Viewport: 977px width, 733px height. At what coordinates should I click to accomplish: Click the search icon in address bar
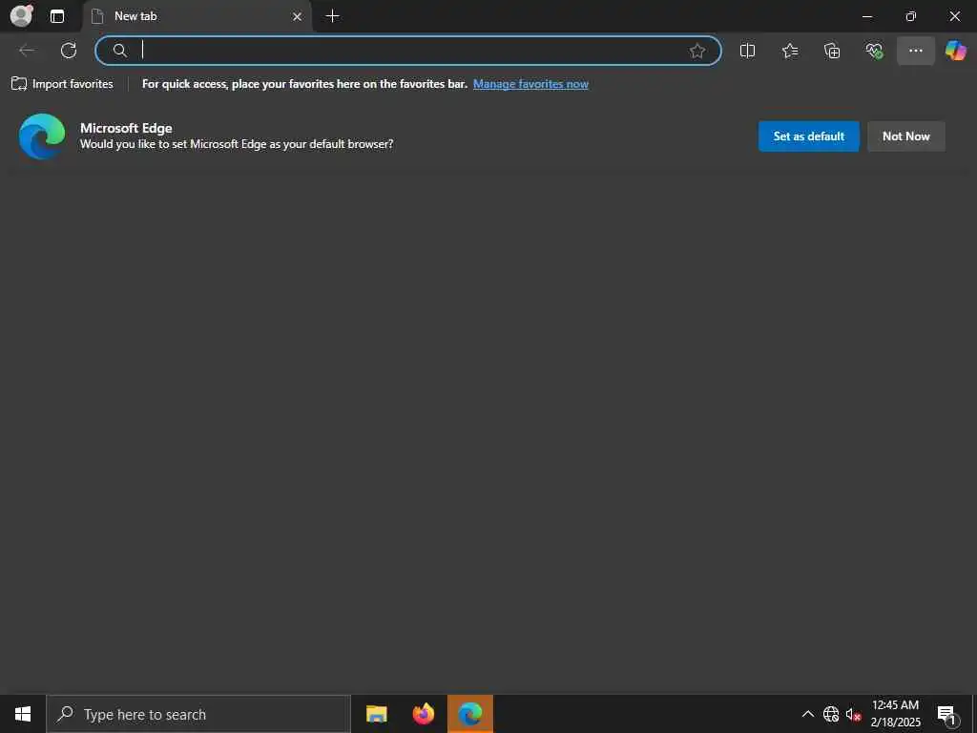119,51
